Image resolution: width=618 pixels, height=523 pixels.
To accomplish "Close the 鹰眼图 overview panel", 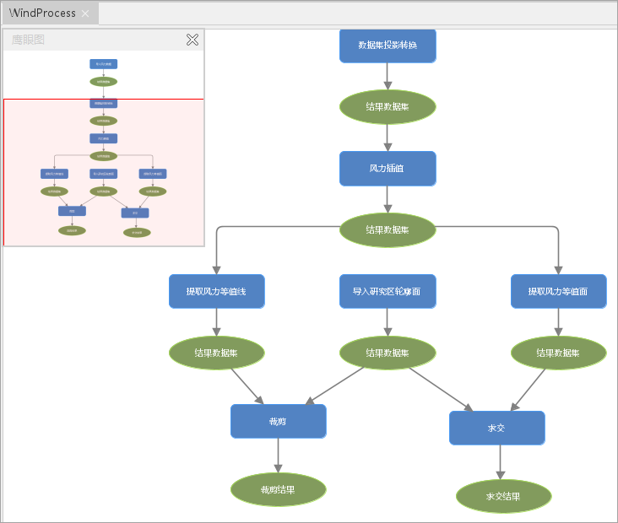I will click(x=192, y=40).
